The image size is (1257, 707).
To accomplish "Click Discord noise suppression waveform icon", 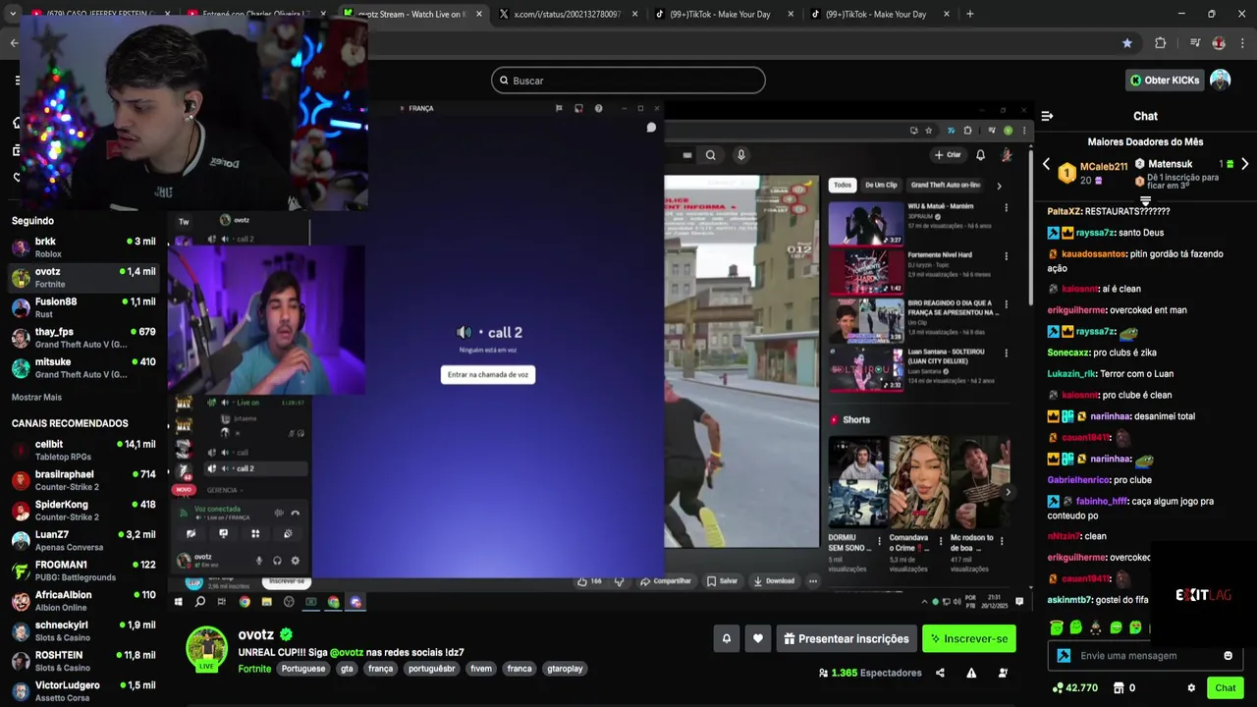I will tap(279, 513).
